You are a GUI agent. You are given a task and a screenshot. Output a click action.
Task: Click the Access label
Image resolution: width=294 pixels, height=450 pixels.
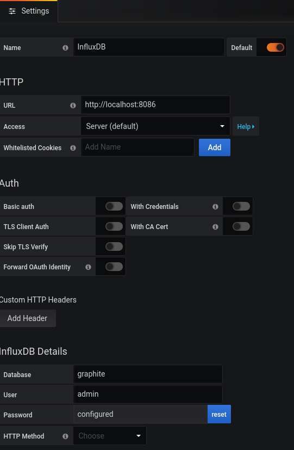tap(14, 127)
